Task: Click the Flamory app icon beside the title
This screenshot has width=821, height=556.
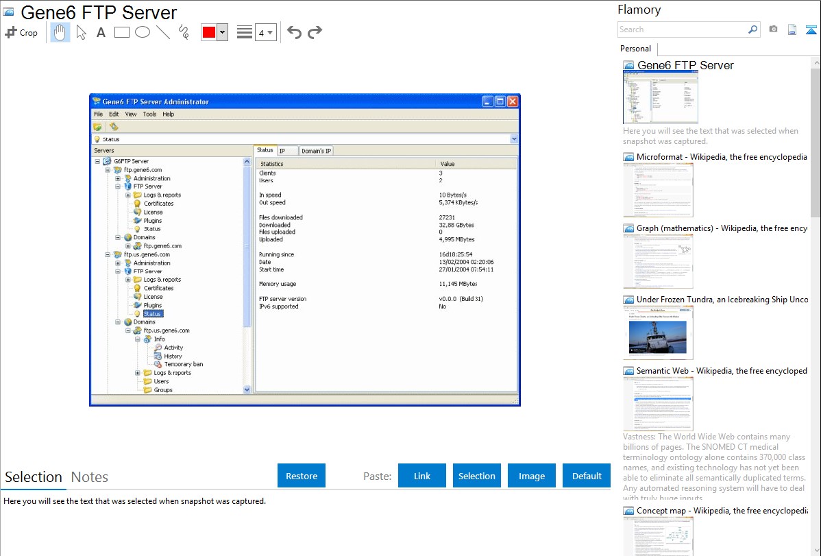Action: (8, 12)
